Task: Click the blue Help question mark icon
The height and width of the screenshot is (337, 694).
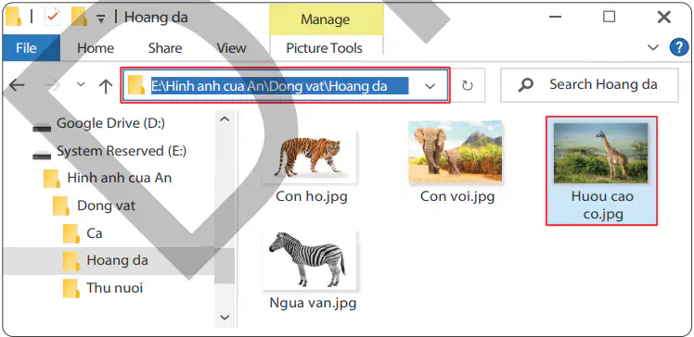Action: click(679, 47)
